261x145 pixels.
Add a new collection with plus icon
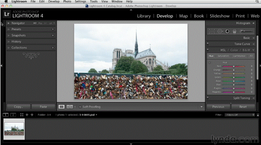[53, 48]
